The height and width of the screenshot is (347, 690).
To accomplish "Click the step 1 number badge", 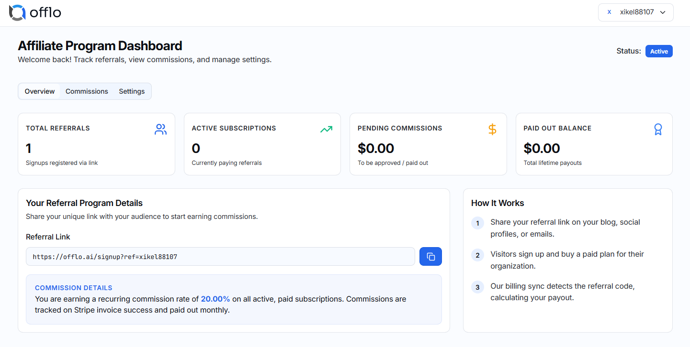I will click(477, 223).
